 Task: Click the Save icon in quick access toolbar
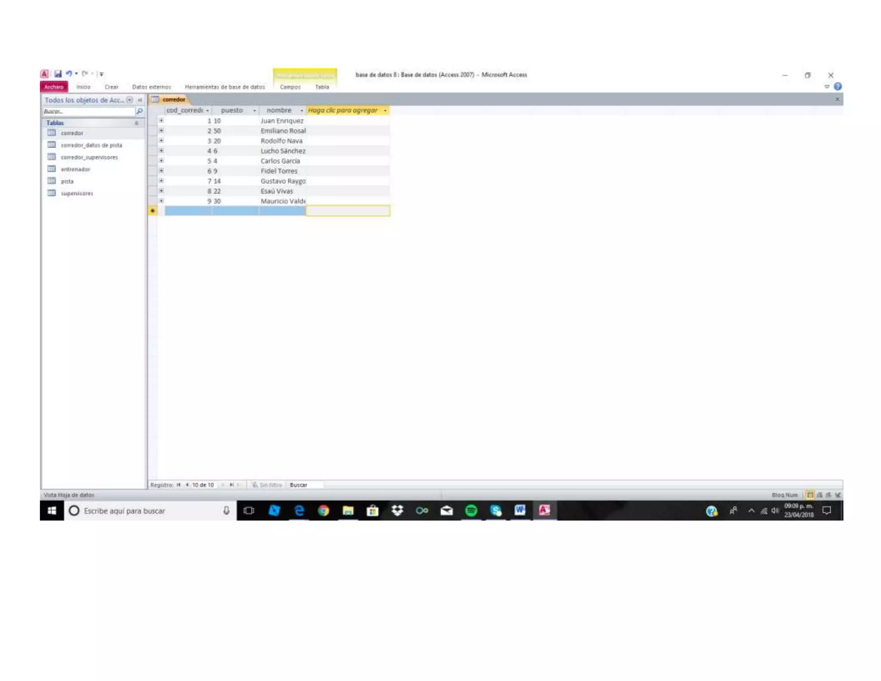click(58, 74)
